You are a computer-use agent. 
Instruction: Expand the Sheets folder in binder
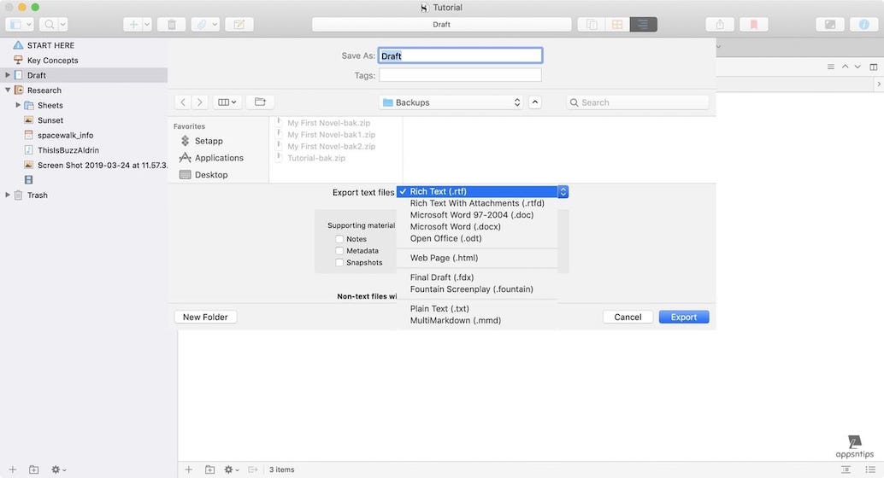(18, 105)
